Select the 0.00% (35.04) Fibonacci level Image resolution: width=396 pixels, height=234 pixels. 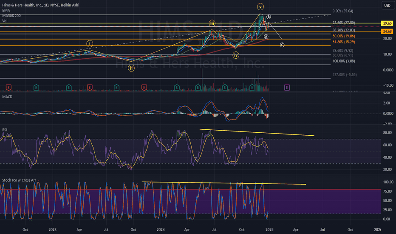coord(343,11)
